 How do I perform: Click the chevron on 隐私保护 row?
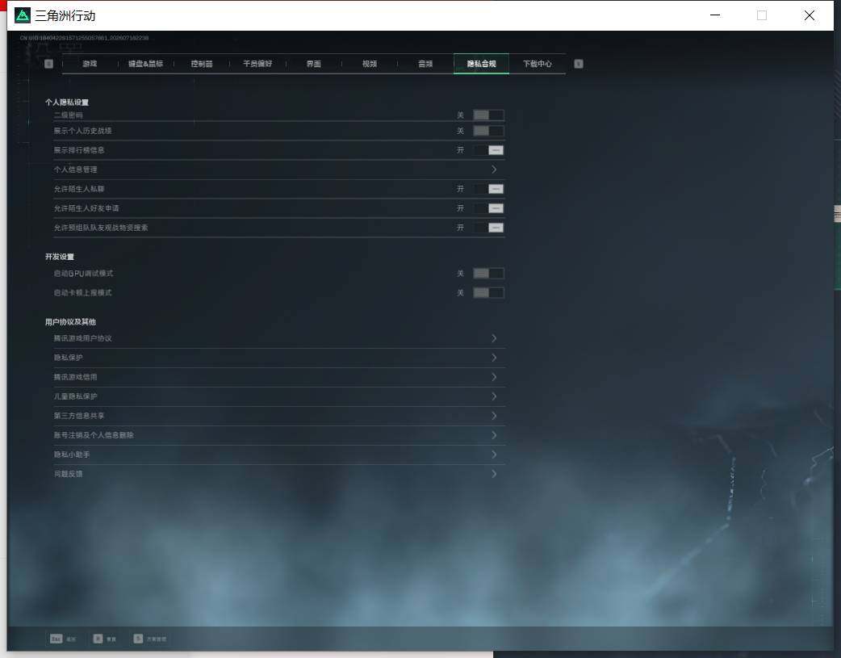click(x=494, y=358)
